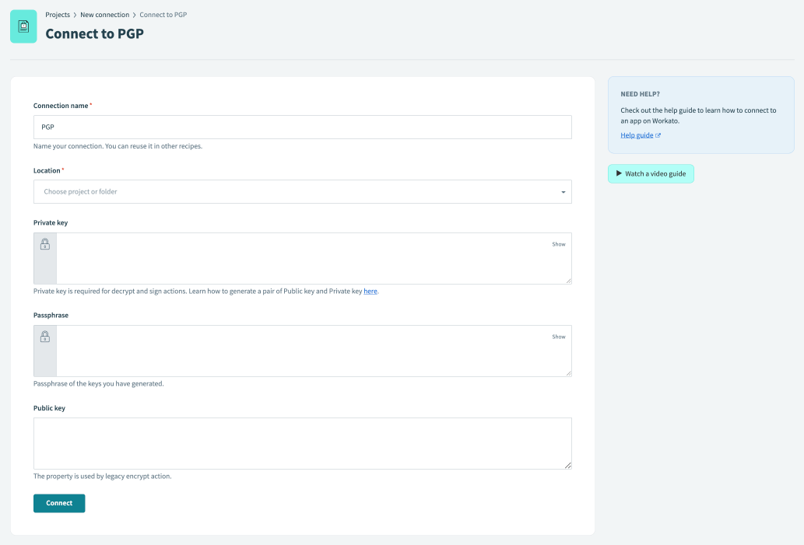Show the Private key contents
This screenshot has height=545, width=804.
pos(558,244)
